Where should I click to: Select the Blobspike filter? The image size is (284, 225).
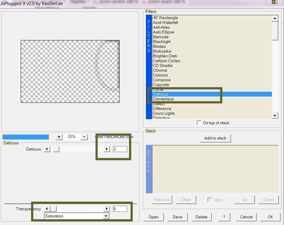[x=162, y=51]
